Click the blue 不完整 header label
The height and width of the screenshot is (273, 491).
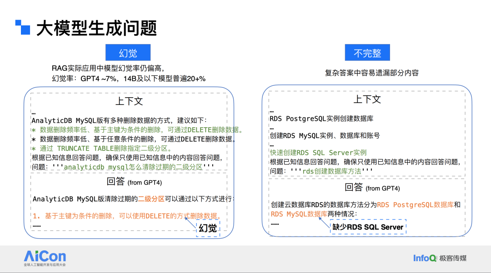367,53
